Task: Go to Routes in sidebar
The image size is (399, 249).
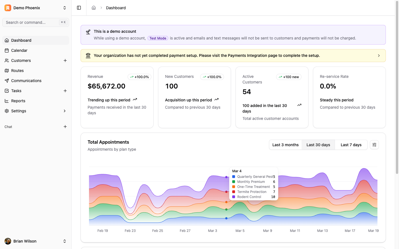Action: (x=17, y=71)
